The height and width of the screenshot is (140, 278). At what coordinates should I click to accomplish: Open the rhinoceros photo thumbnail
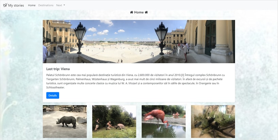click(x=65, y=121)
